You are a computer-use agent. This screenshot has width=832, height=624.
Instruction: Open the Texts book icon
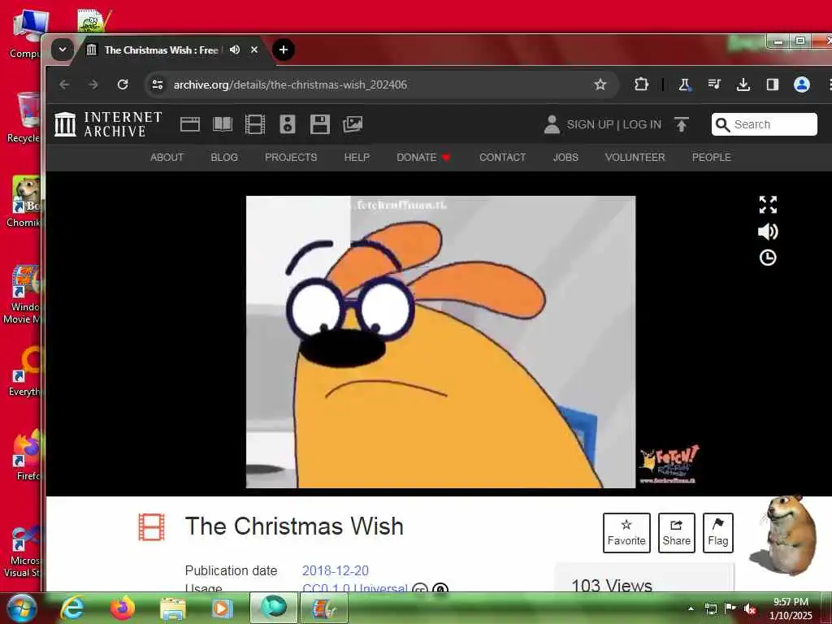(x=223, y=124)
